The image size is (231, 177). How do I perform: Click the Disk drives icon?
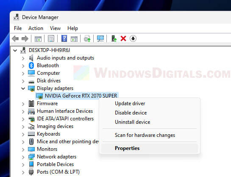click(x=31, y=82)
